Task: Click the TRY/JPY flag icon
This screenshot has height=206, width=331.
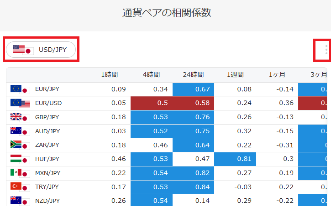Action: tap(20, 187)
